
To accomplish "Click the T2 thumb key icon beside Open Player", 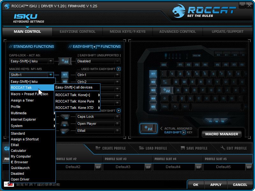I will (65, 124).
